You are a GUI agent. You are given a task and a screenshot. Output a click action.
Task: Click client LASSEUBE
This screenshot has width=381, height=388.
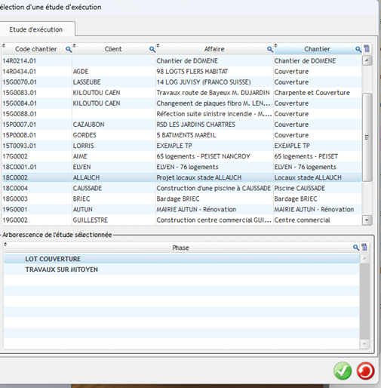coord(87,82)
